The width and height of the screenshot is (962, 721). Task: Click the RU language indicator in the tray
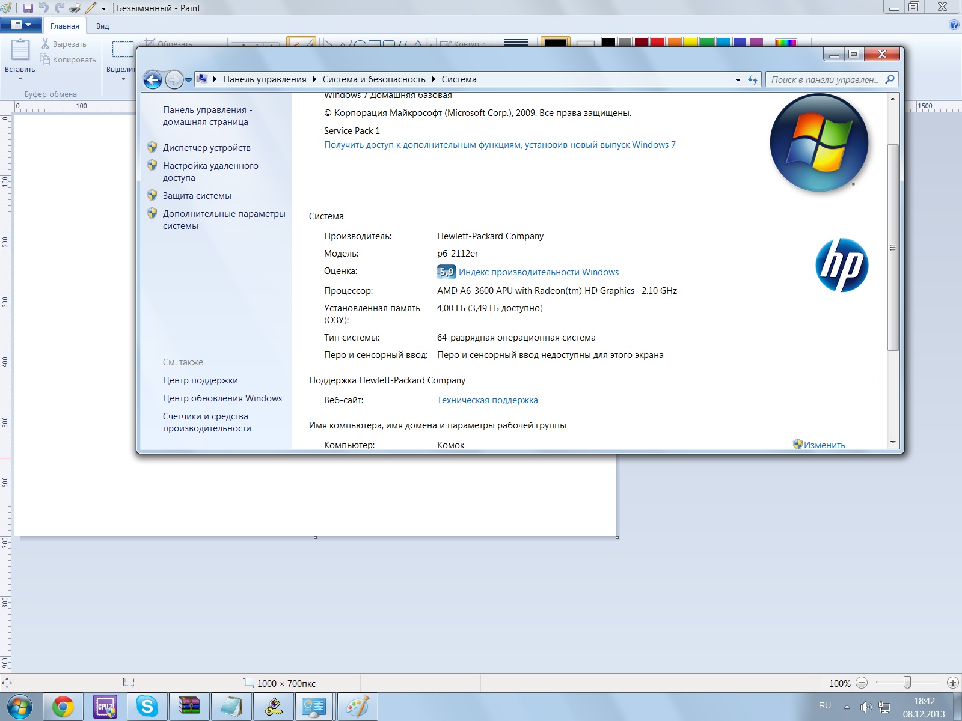[x=825, y=706]
